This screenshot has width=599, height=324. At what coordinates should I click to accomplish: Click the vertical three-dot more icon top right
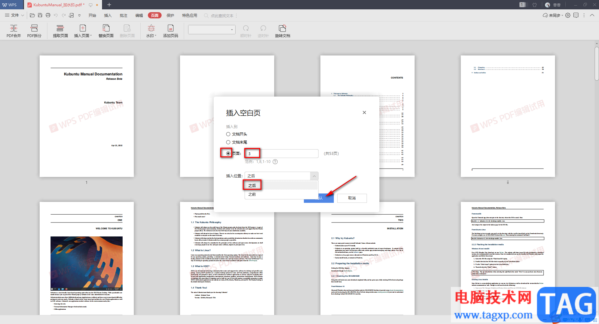(584, 15)
